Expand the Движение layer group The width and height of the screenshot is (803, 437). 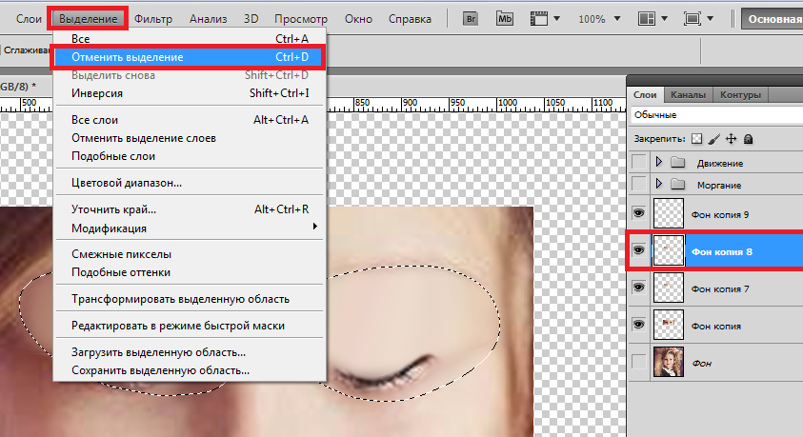click(658, 162)
